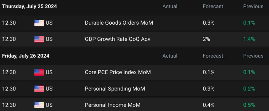Click the Previous column header in Thursday's section
This screenshot has width=269, height=111.
click(x=253, y=6)
